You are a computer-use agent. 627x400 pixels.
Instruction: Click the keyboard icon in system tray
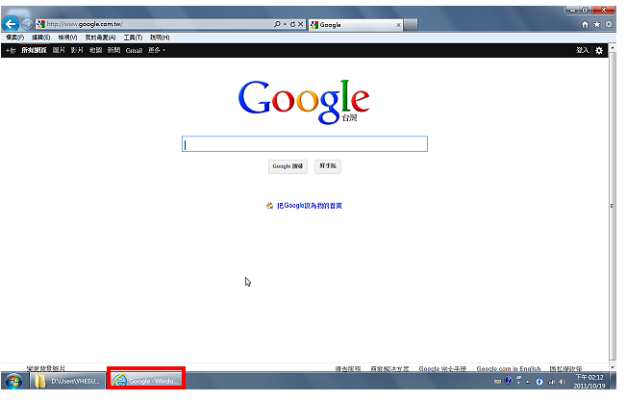point(497,382)
